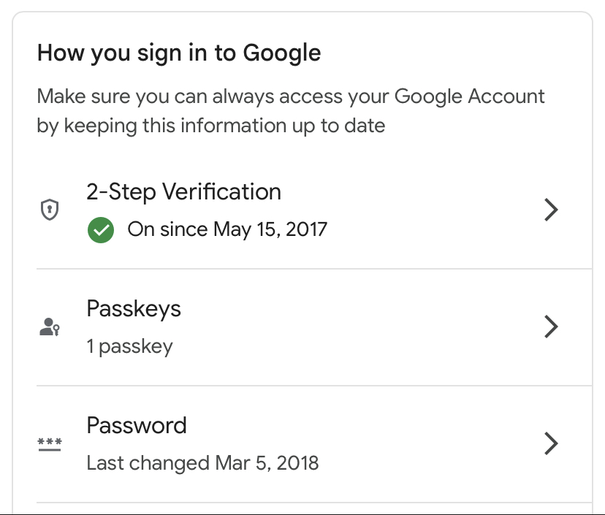Select the underlined asterisks password symbol
Image resolution: width=605 pixels, height=515 pixels.
tap(48, 443)
